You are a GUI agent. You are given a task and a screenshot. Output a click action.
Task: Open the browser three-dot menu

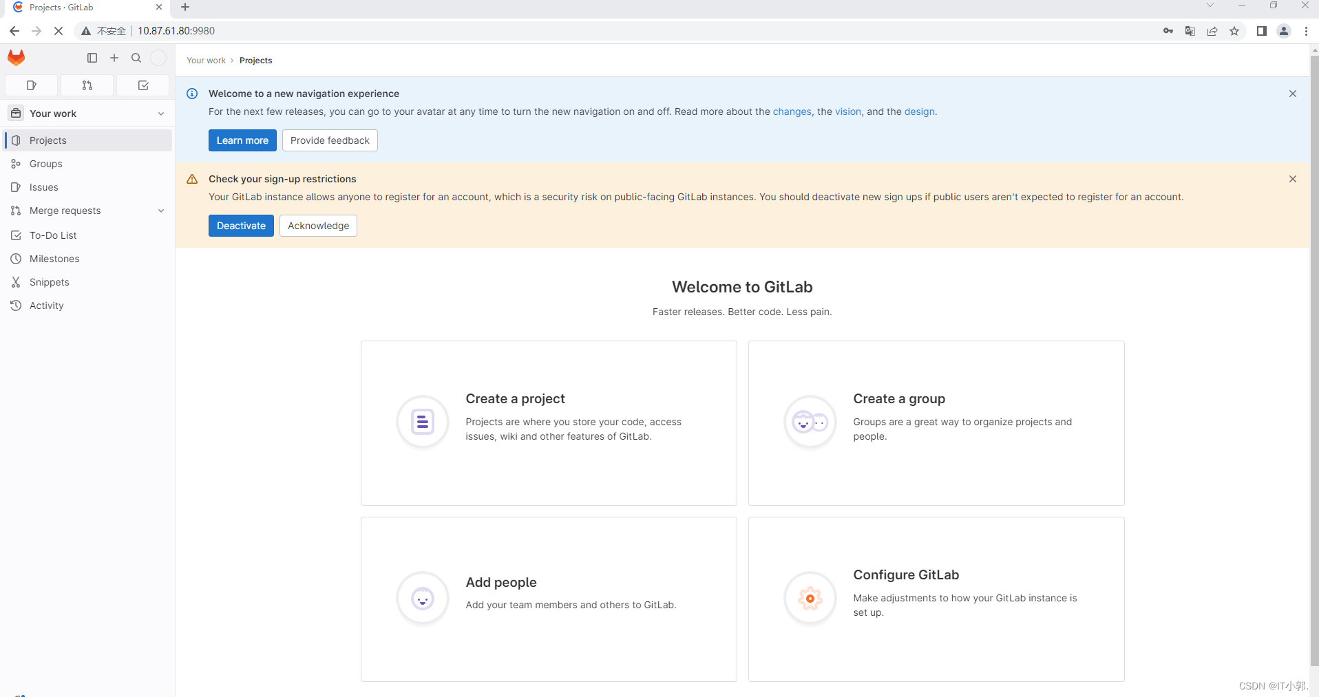click(1306, 31)
